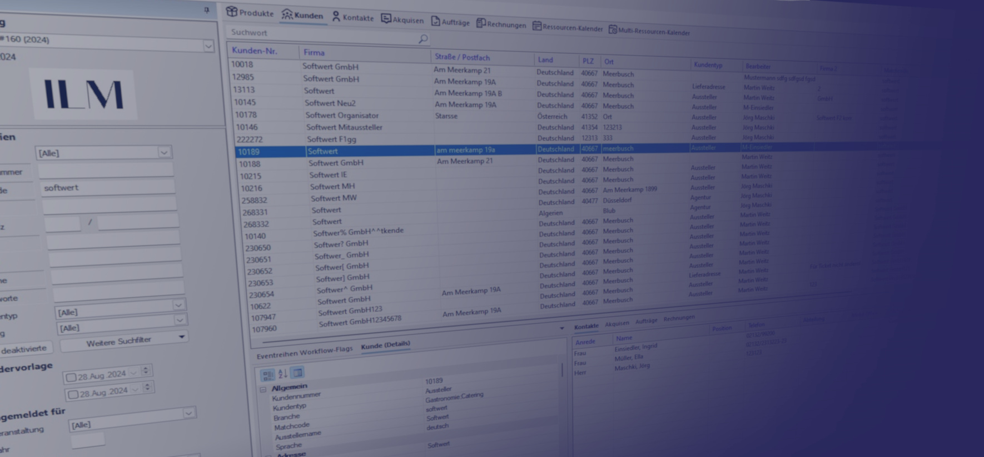Open the Akquisen tab above the contact list
Image resolution: width=984 pixels, height=457 pixels.
click(x=617, y=323)
